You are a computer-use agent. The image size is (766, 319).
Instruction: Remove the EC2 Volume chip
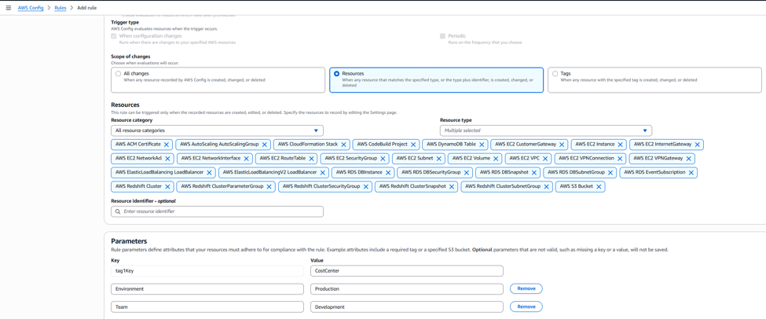pos(495,159)
